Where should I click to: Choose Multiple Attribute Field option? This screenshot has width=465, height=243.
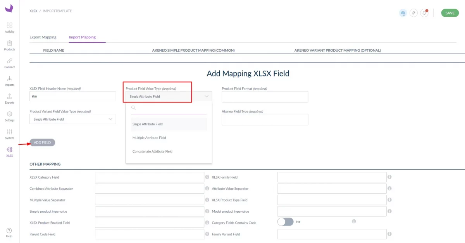169,138
